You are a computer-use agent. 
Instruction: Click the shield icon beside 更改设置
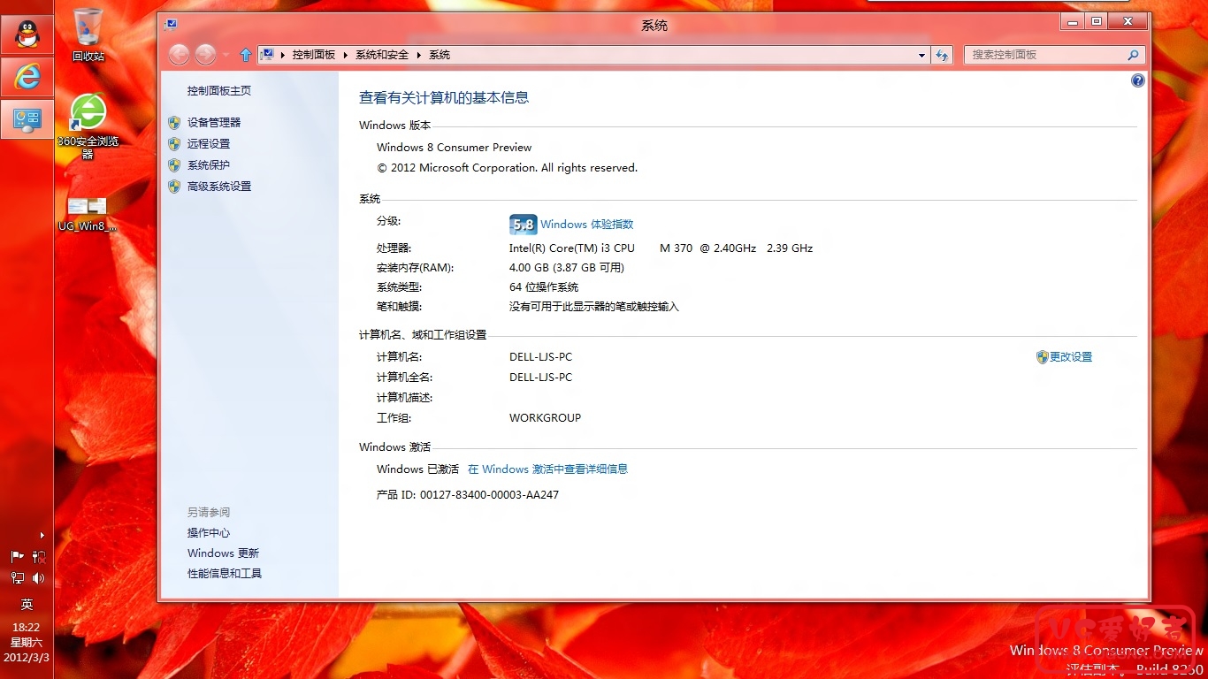pos(1042,357)
